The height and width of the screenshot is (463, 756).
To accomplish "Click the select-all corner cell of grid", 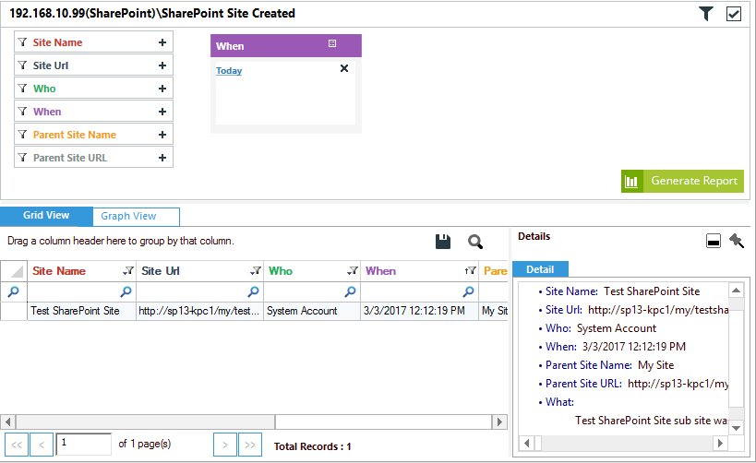I will pos(14,271).
